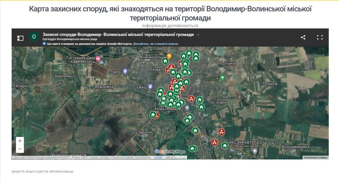Screen dimensions: 339x182
Task: Open the 'як створити власну' link
Action: point(156,44)
